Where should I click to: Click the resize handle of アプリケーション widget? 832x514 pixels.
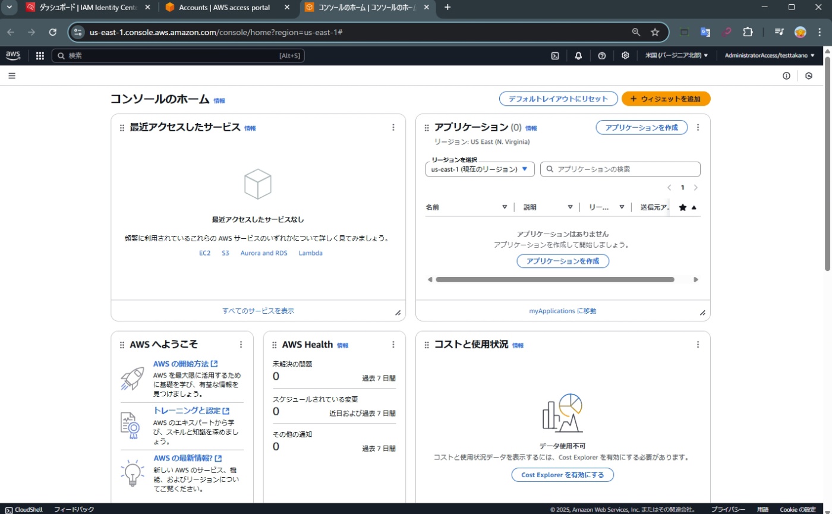pos(702,313)
